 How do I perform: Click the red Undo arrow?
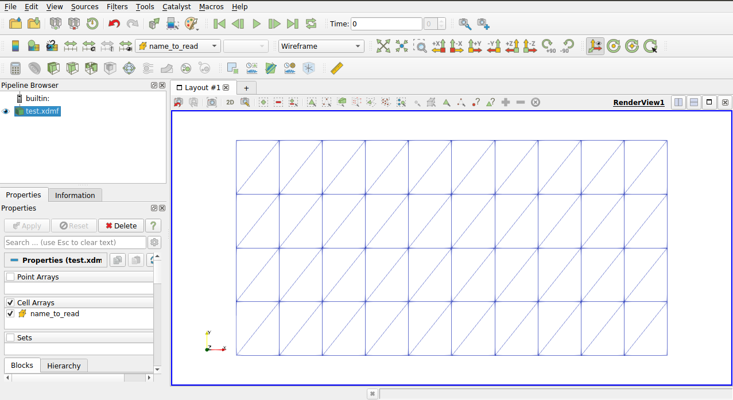pyautogui.click(x=114, y=24)
